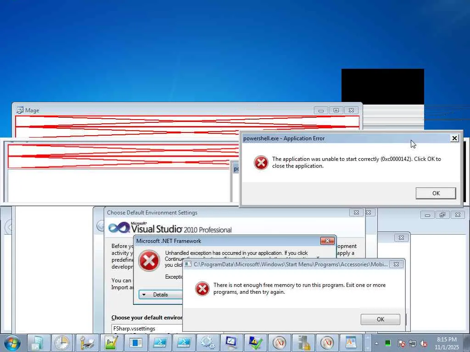Open the printer devices taskbar icon
Viewport: 470px width, 352px height.
87,343
